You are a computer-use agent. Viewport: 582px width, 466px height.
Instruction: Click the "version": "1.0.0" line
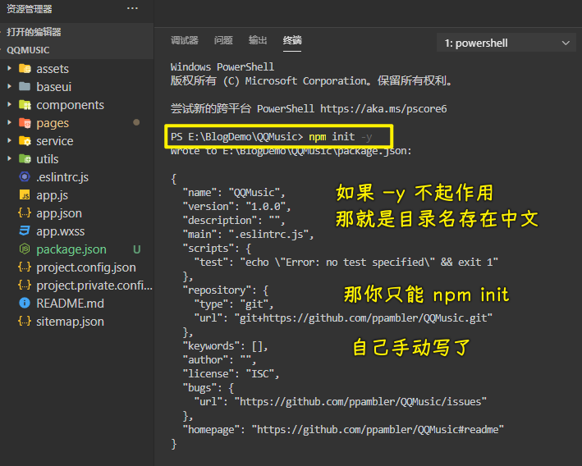pyautogui.click(x=236, y=207)
